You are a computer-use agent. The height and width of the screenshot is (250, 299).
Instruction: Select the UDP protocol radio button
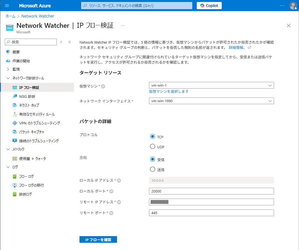tap(153, 147)
